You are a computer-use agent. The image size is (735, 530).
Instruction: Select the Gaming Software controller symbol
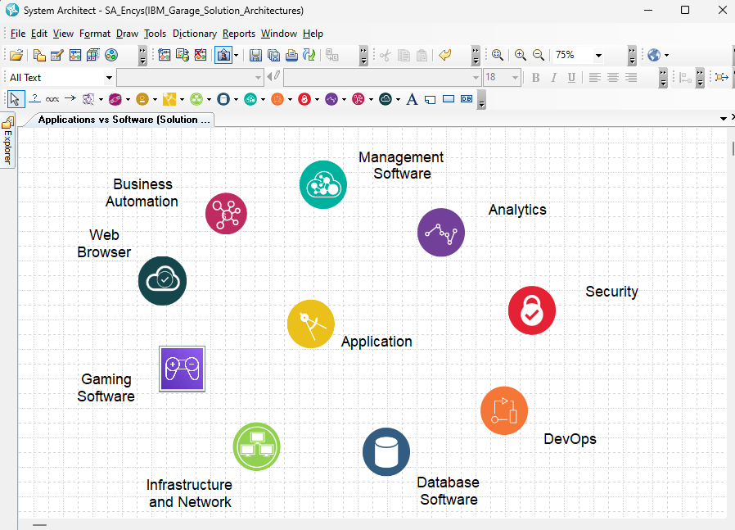tap(182, 369)
